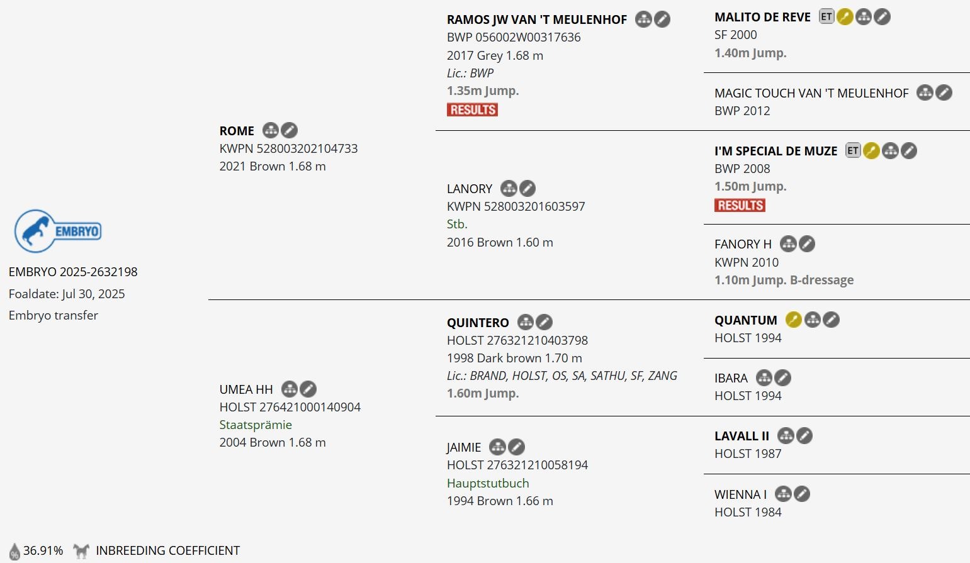
Task: Click the Quintero horse name
Action: (478, 323)
